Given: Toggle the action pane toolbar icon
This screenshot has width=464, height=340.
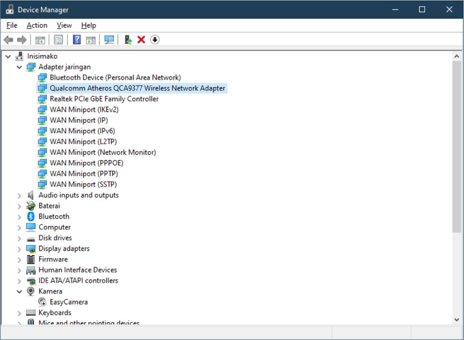Looking at the screenshot, I should (x=91, y=40).
